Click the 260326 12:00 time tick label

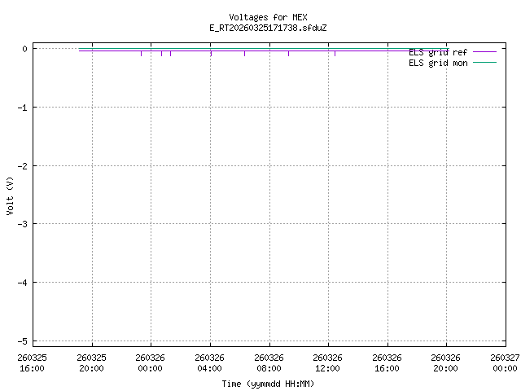[328, 362]
